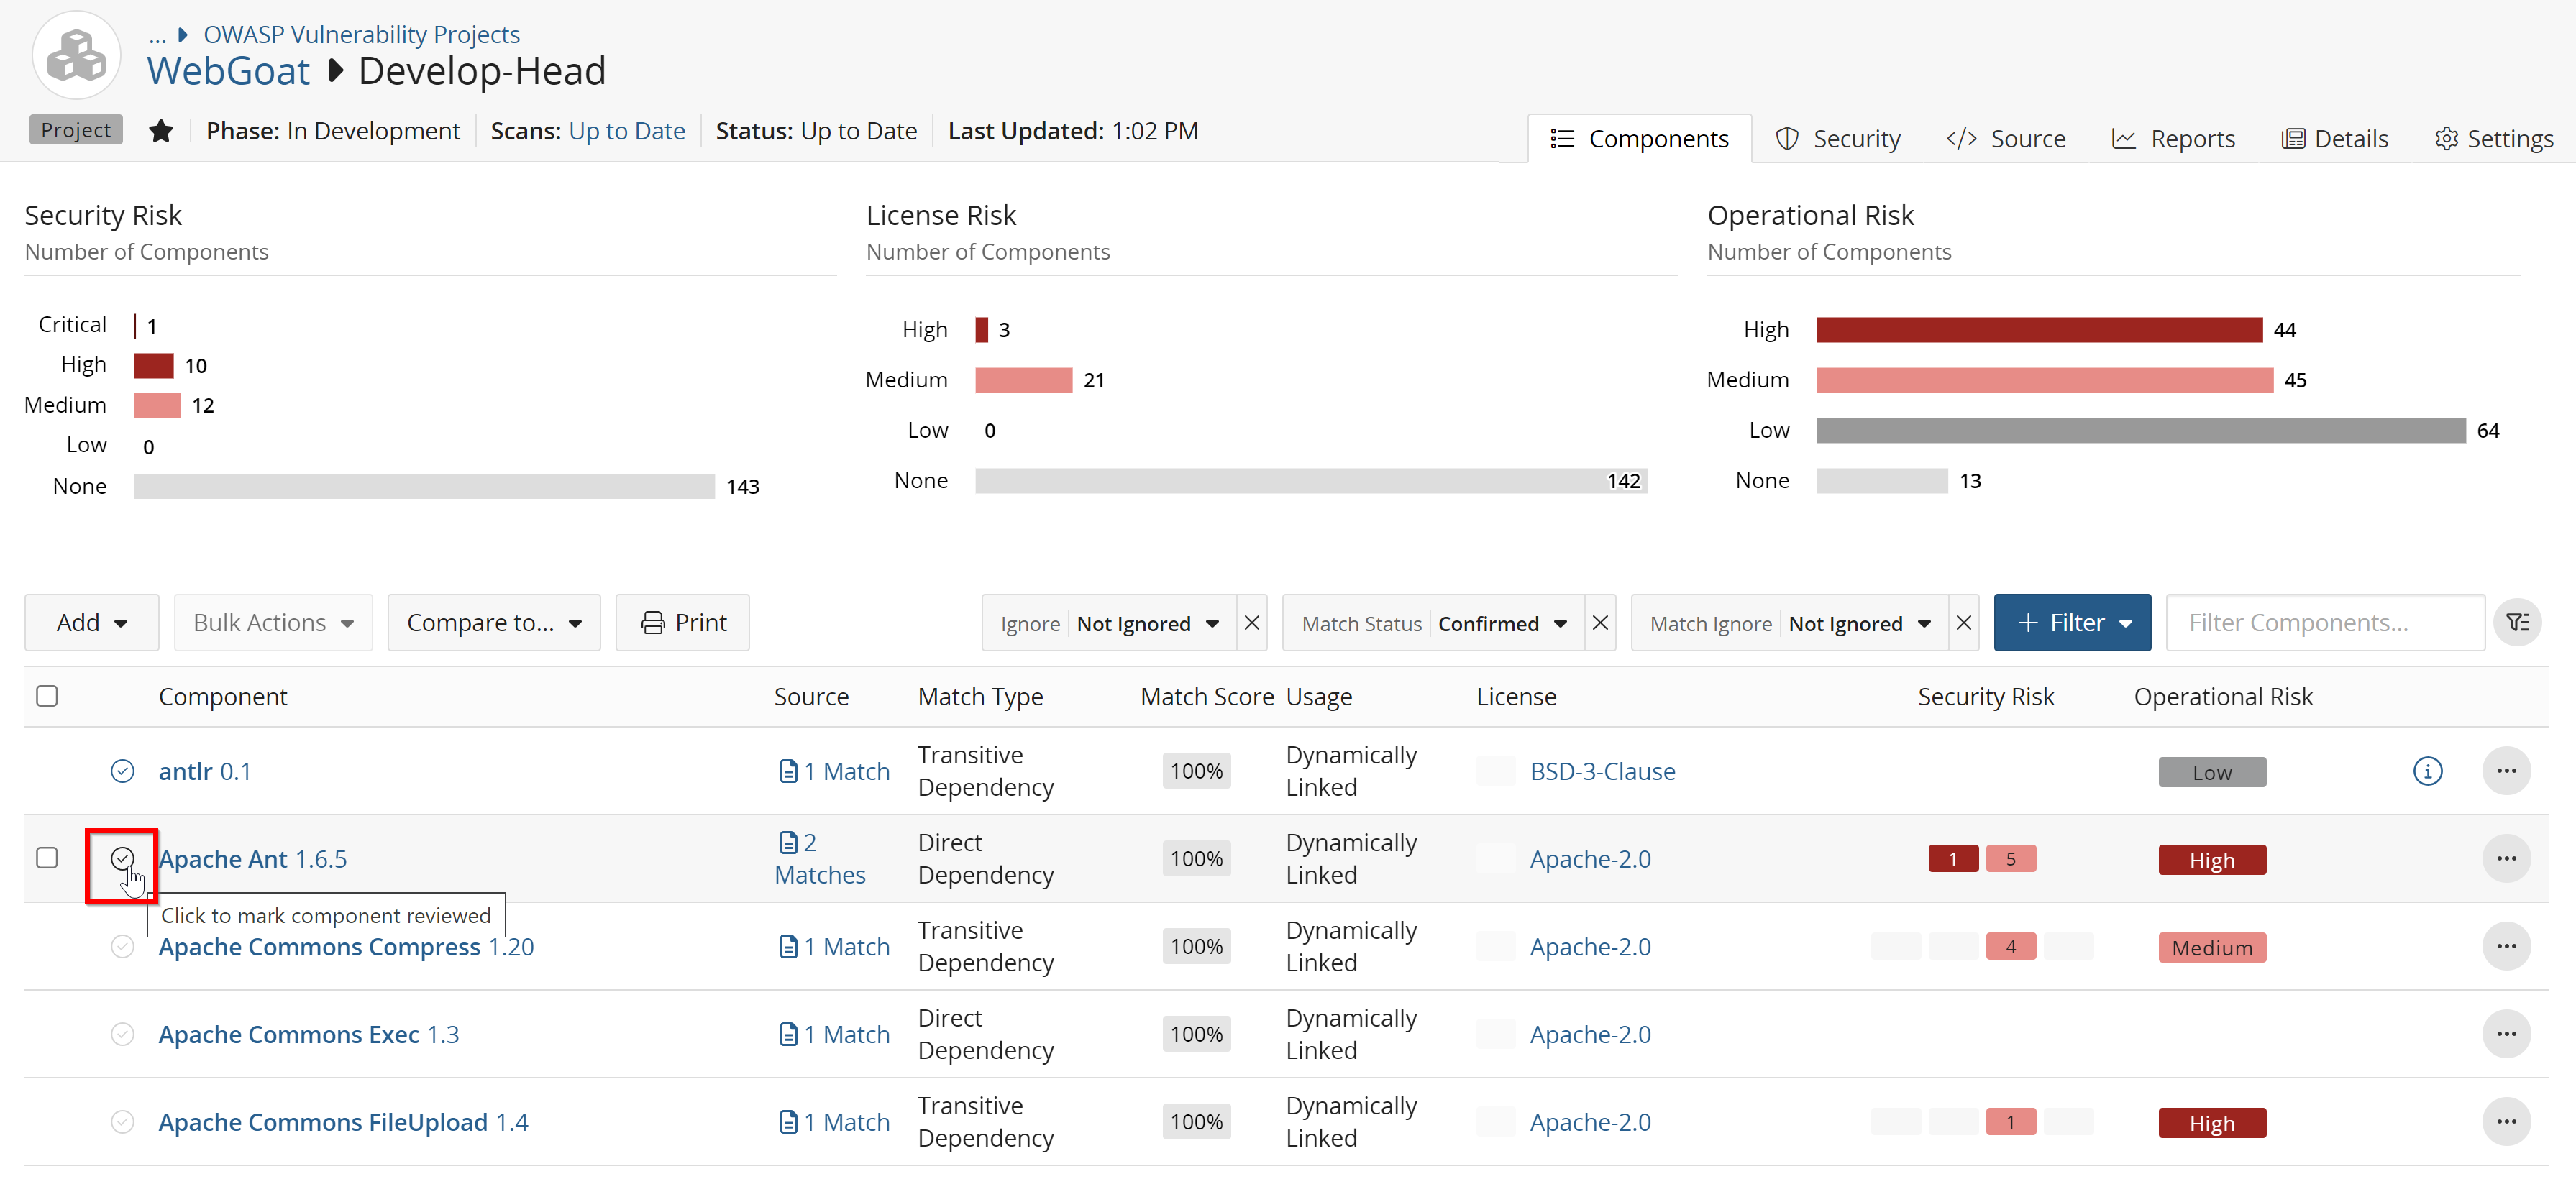The width and height of the screenshot is (2576, 1179).
Task: Open the OWASP Vulnerability Projects breadcrumb link
Action: point(361,35)
